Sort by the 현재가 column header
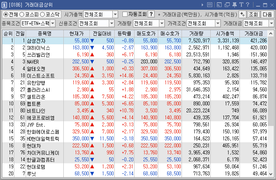The image size is (276, 180). point(77,33)
